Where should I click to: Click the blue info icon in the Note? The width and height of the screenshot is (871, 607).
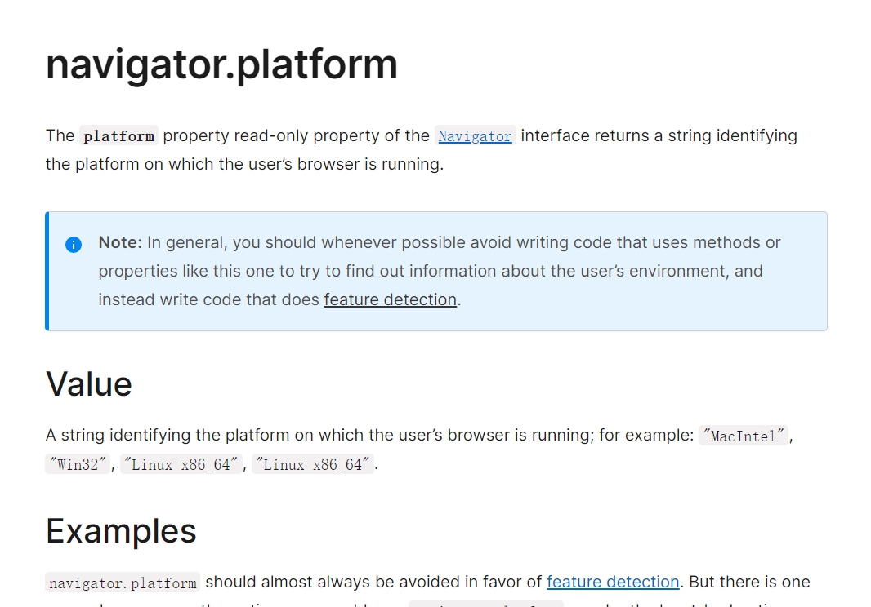pos(74,244)
